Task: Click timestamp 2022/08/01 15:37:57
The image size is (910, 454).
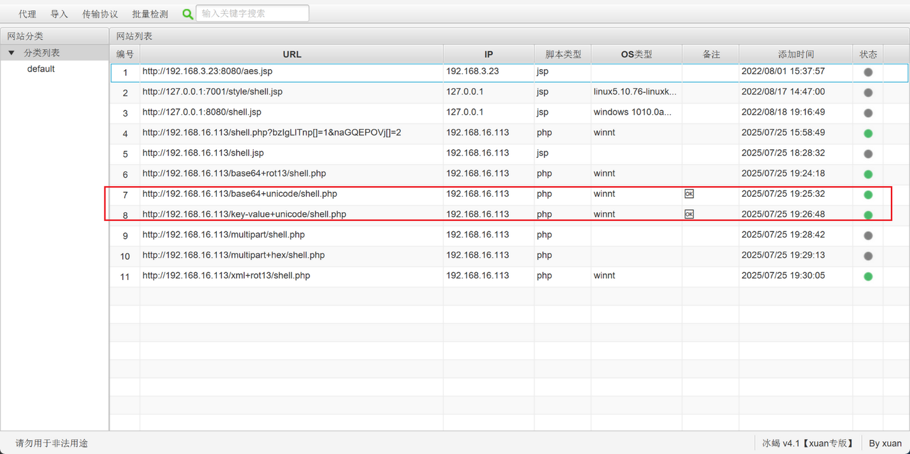Action: pos(783,71)
